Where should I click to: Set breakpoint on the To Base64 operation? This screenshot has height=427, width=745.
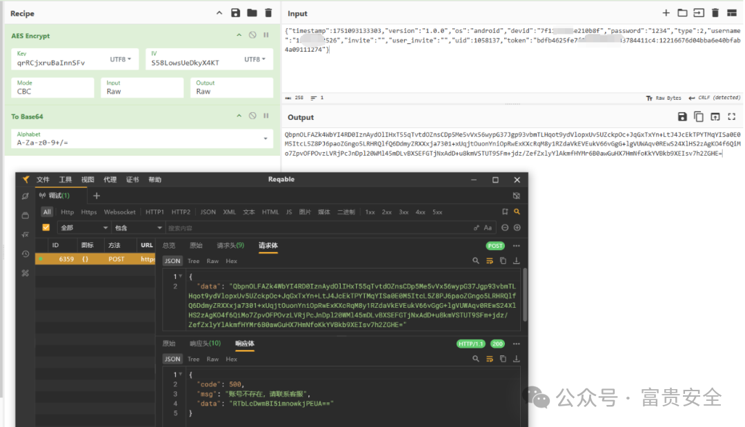(x=266, y=116)
